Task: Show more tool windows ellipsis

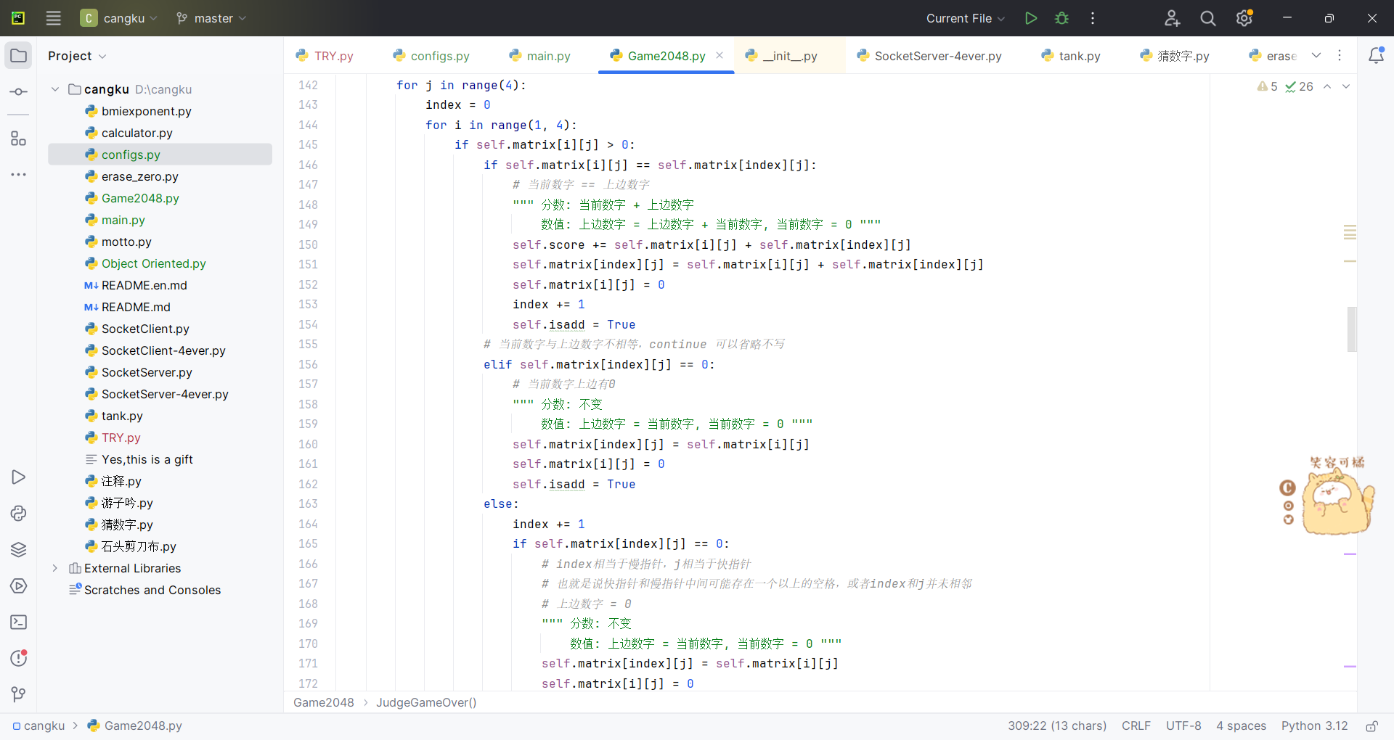Action: point(19,175)
